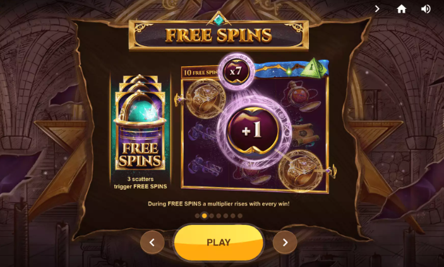The height and width of the screenshot is (267, 444).
Task: Select the fourth page indicator dot
Action: pyautogui.click(x=219, y=216)
